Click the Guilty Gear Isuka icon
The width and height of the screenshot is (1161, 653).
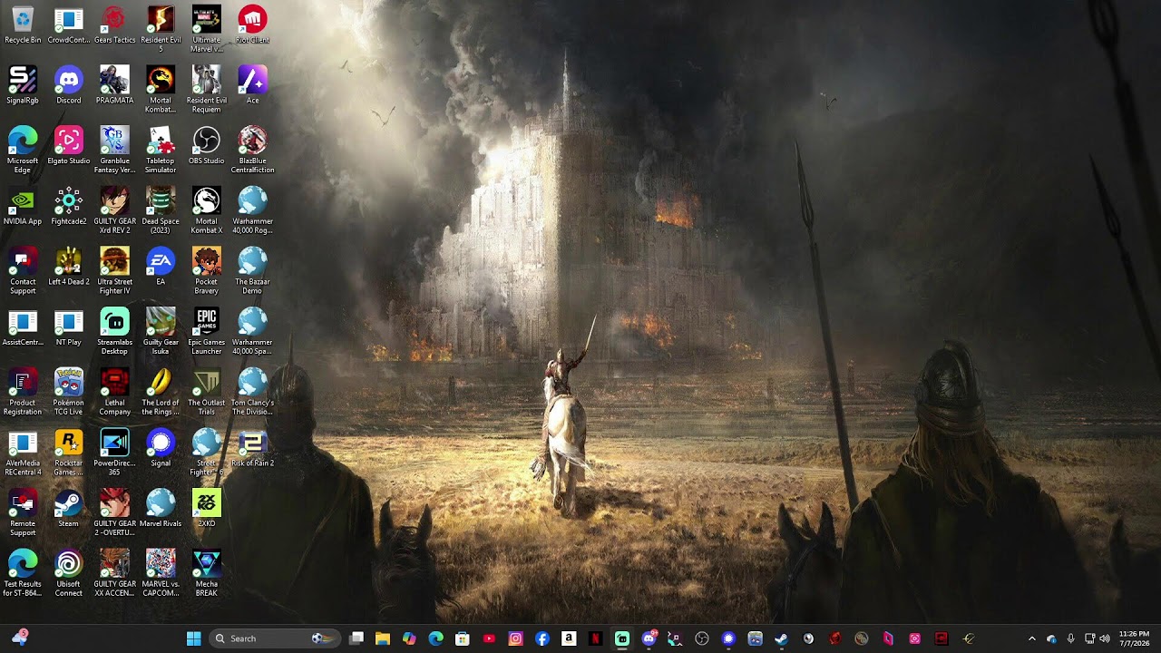click(161, 332)
